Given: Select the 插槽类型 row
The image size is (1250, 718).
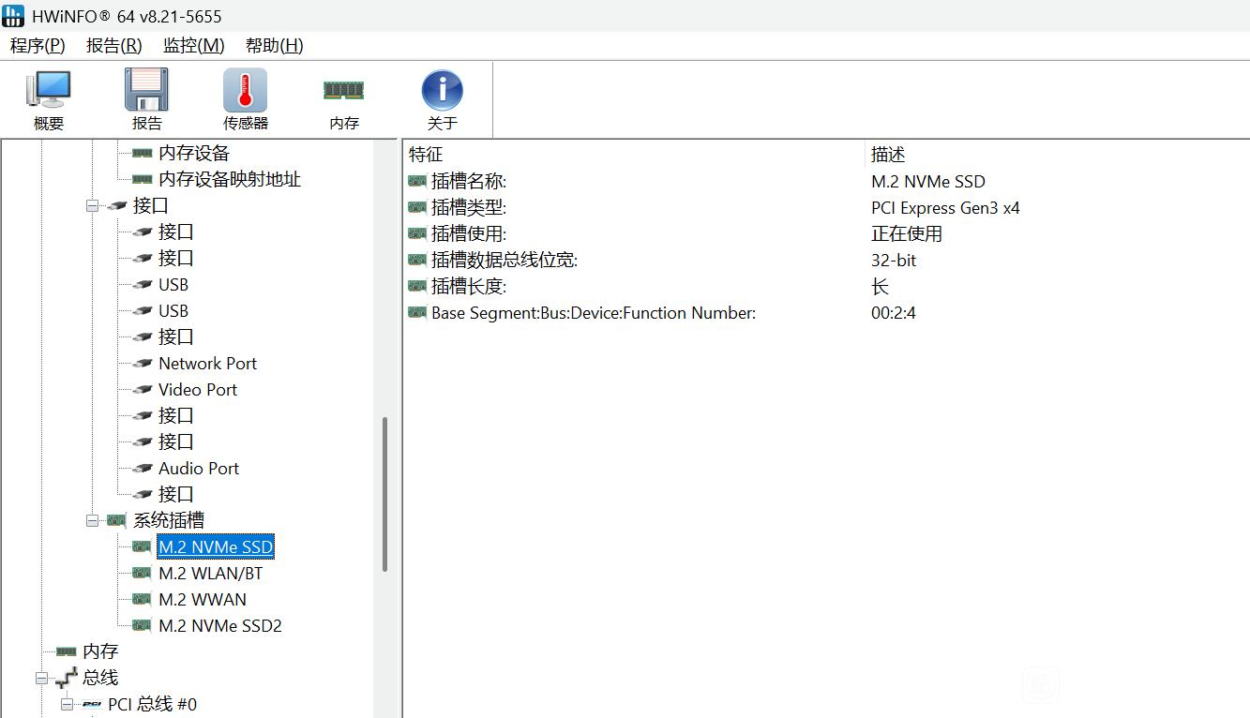Looking at the screenshot, I should [826, 208].
